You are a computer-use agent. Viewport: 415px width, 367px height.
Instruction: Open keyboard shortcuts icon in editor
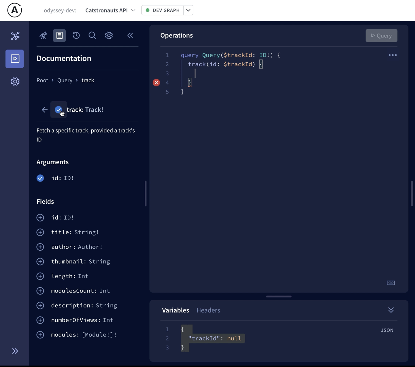click(x=391, y=283)
